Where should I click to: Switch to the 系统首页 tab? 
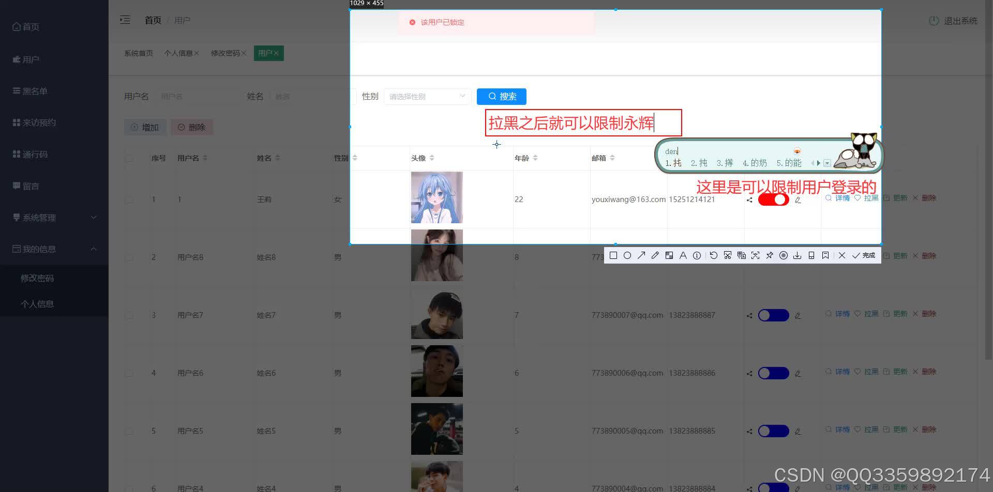pos(138,53)
